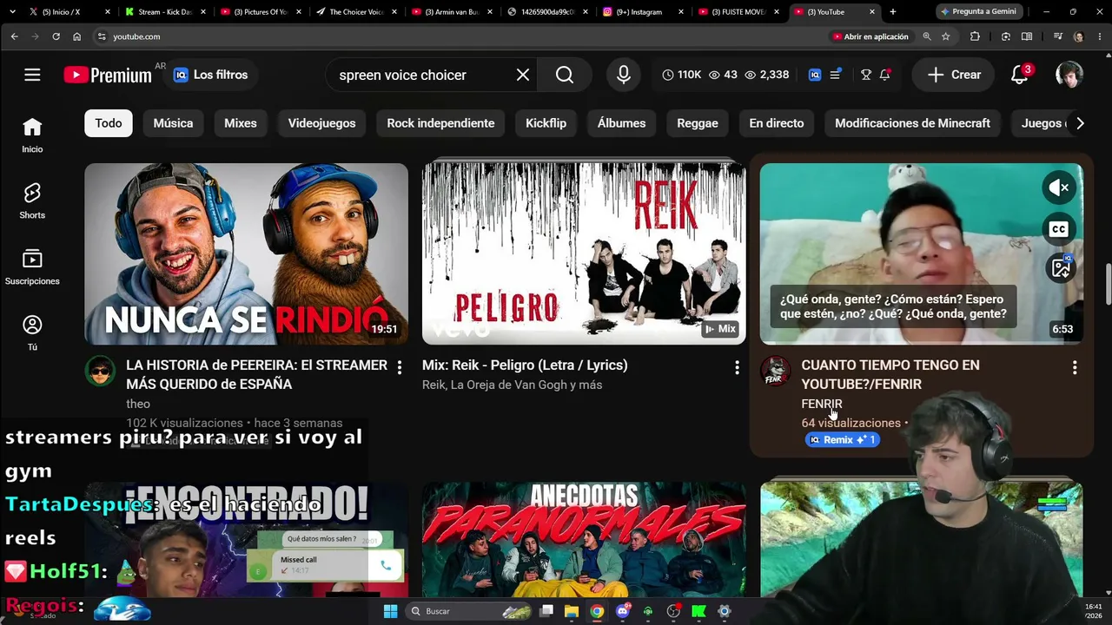Open File Explorer from the taskbar
The width and height of the screenshot is (1112, 625).
pos(572,611)
